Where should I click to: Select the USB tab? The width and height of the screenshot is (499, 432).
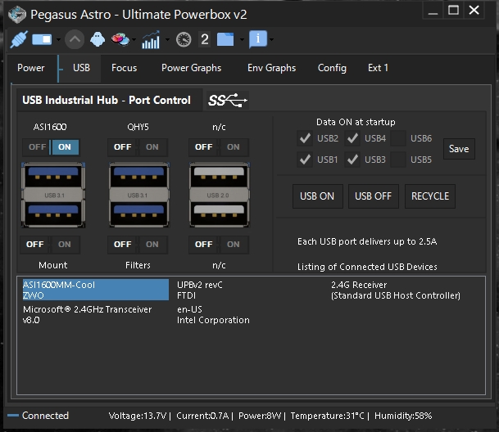[x=81, y=68]
